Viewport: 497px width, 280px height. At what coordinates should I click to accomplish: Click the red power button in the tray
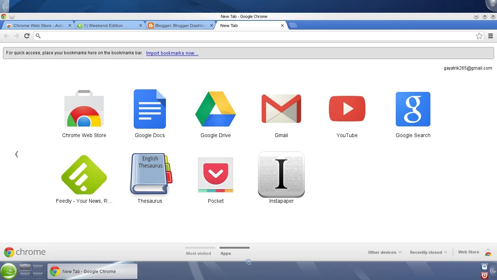(x=485, y=276)
